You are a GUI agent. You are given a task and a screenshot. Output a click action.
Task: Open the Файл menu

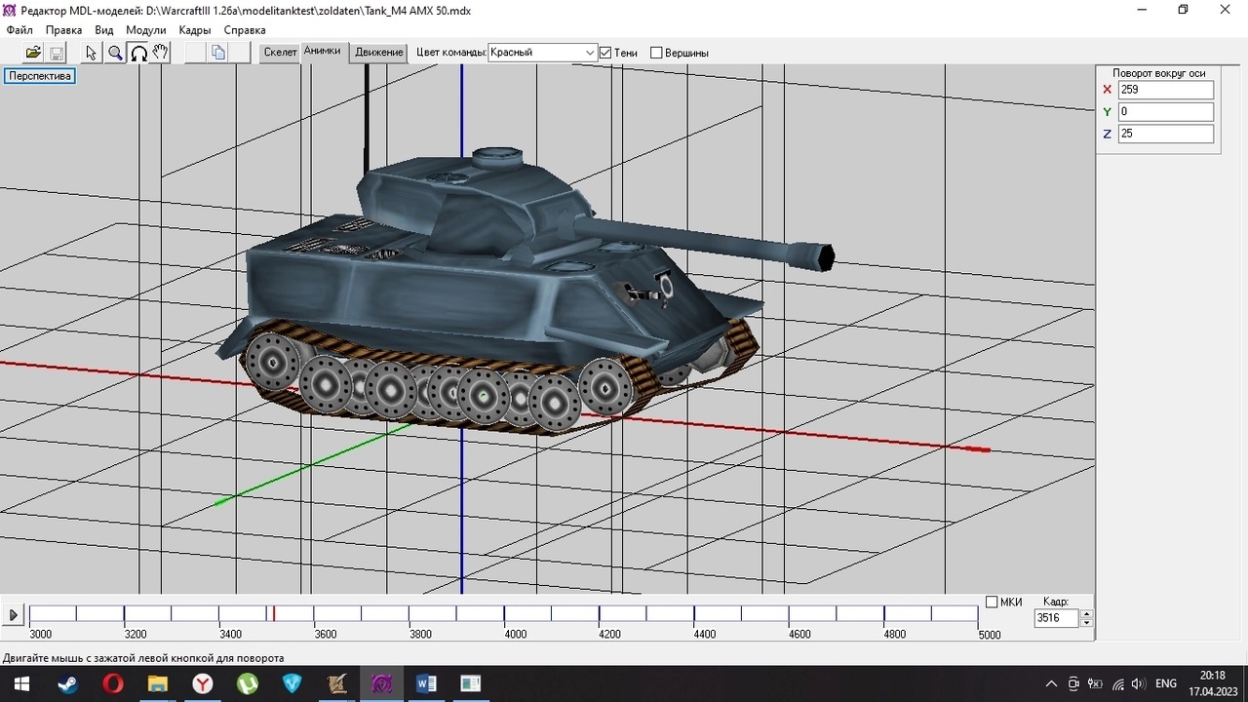click(19, 30)
